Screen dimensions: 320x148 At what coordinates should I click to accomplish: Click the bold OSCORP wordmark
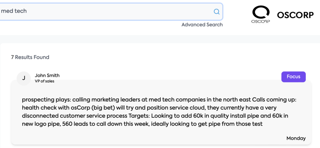pos(295,15)
